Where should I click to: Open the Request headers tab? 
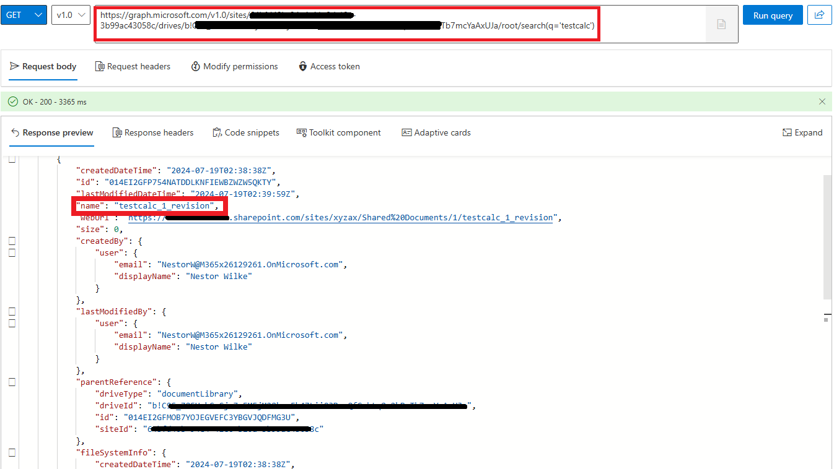pos(133,66)
